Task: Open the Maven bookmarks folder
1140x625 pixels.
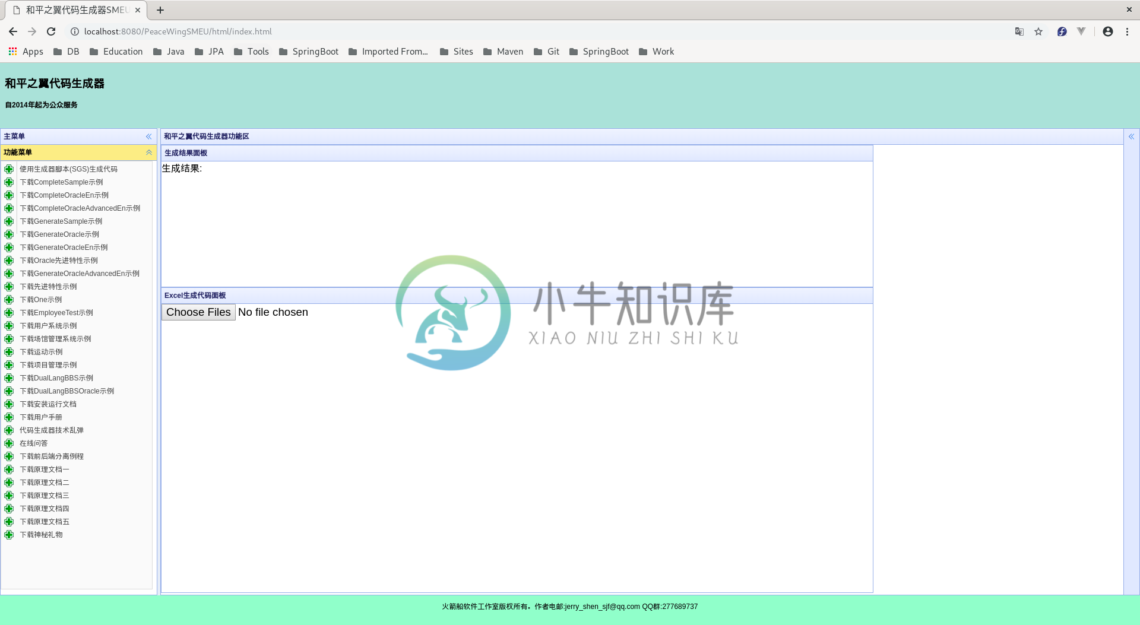Action: 503,52
